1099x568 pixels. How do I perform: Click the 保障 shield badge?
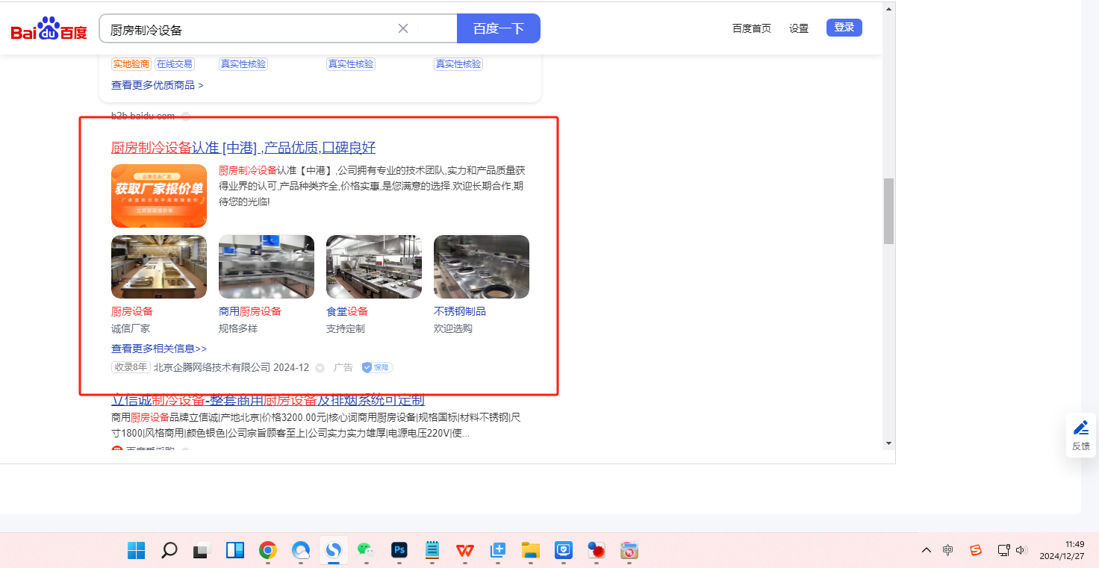(x=377, y=367)
